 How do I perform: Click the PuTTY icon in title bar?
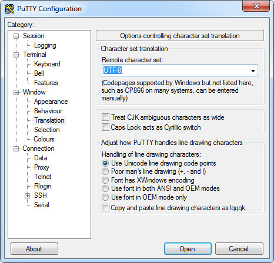9,9
